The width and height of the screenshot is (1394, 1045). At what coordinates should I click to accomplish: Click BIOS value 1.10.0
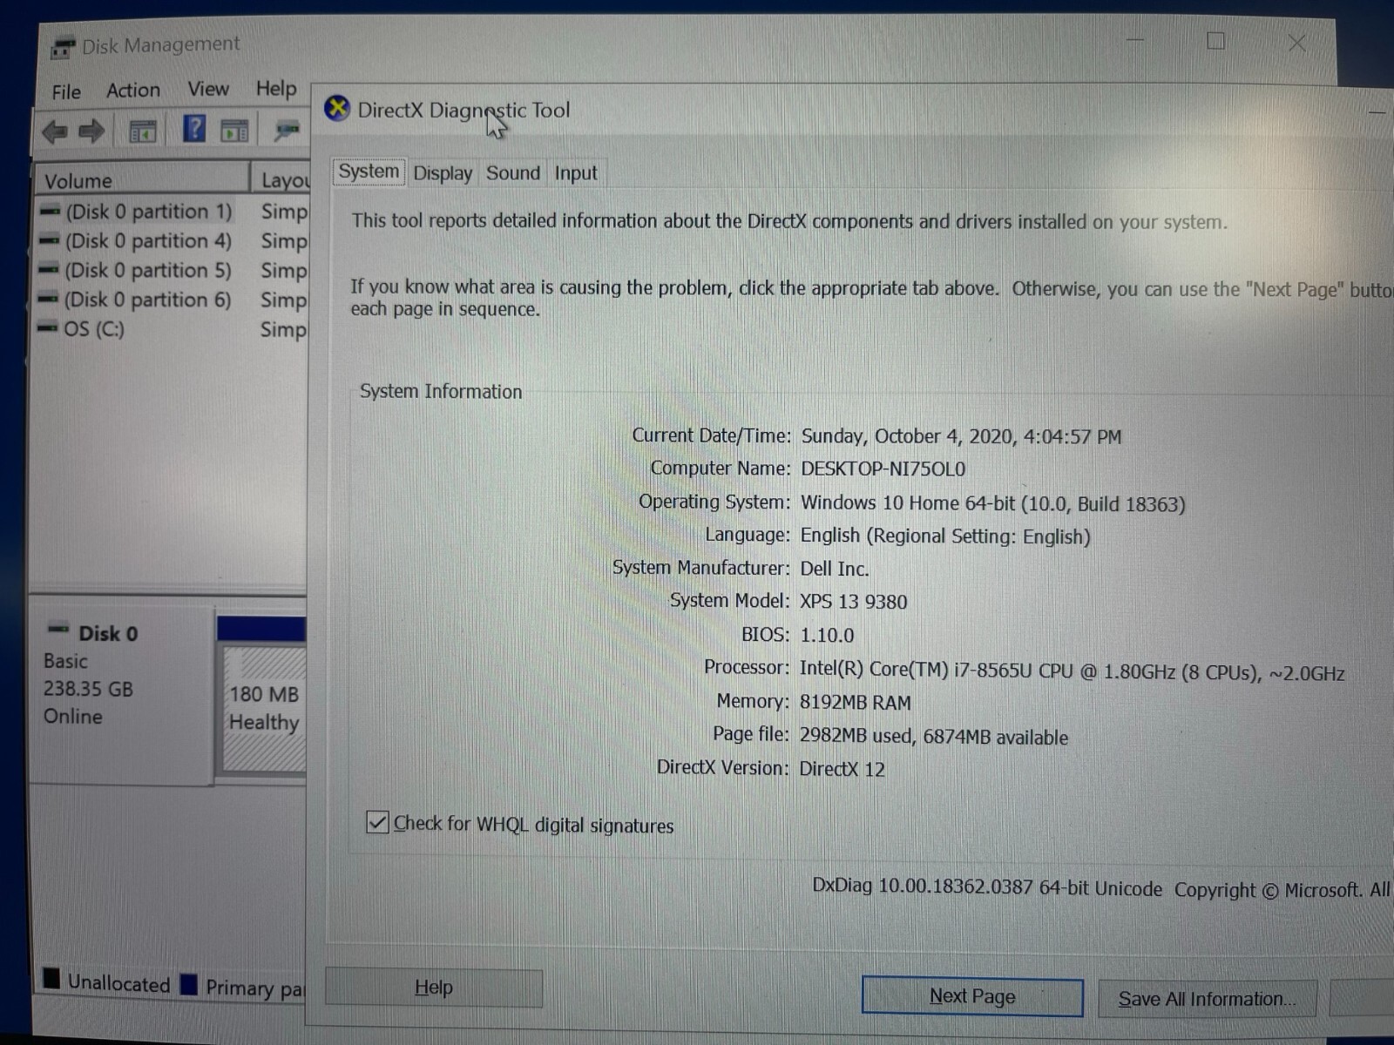[x=827, y=635]
